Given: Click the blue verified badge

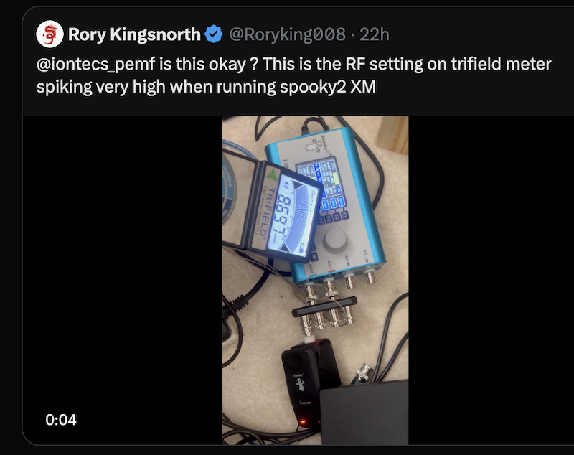Looking at the screenshot, I should pyautogui.click(x=213, y=34).
